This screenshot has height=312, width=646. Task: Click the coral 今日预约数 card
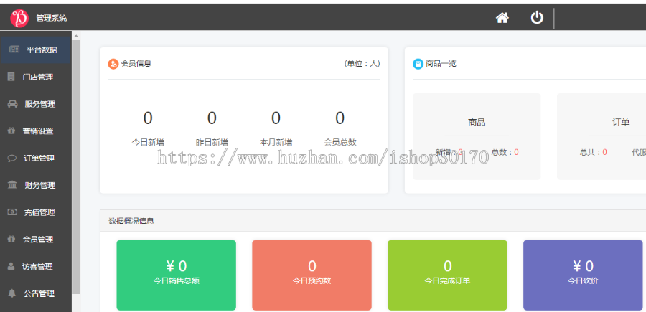pos(312,275)
